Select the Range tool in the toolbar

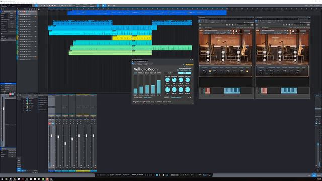pyautogui.click(x=39, y=6)
